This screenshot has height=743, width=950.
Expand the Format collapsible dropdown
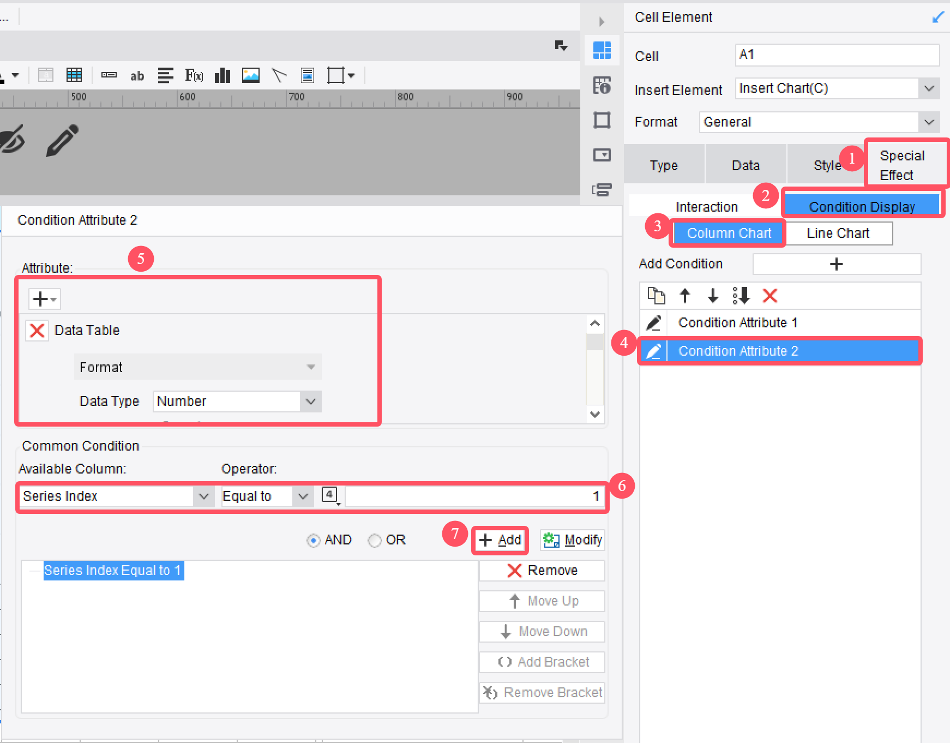click(197, 367)
